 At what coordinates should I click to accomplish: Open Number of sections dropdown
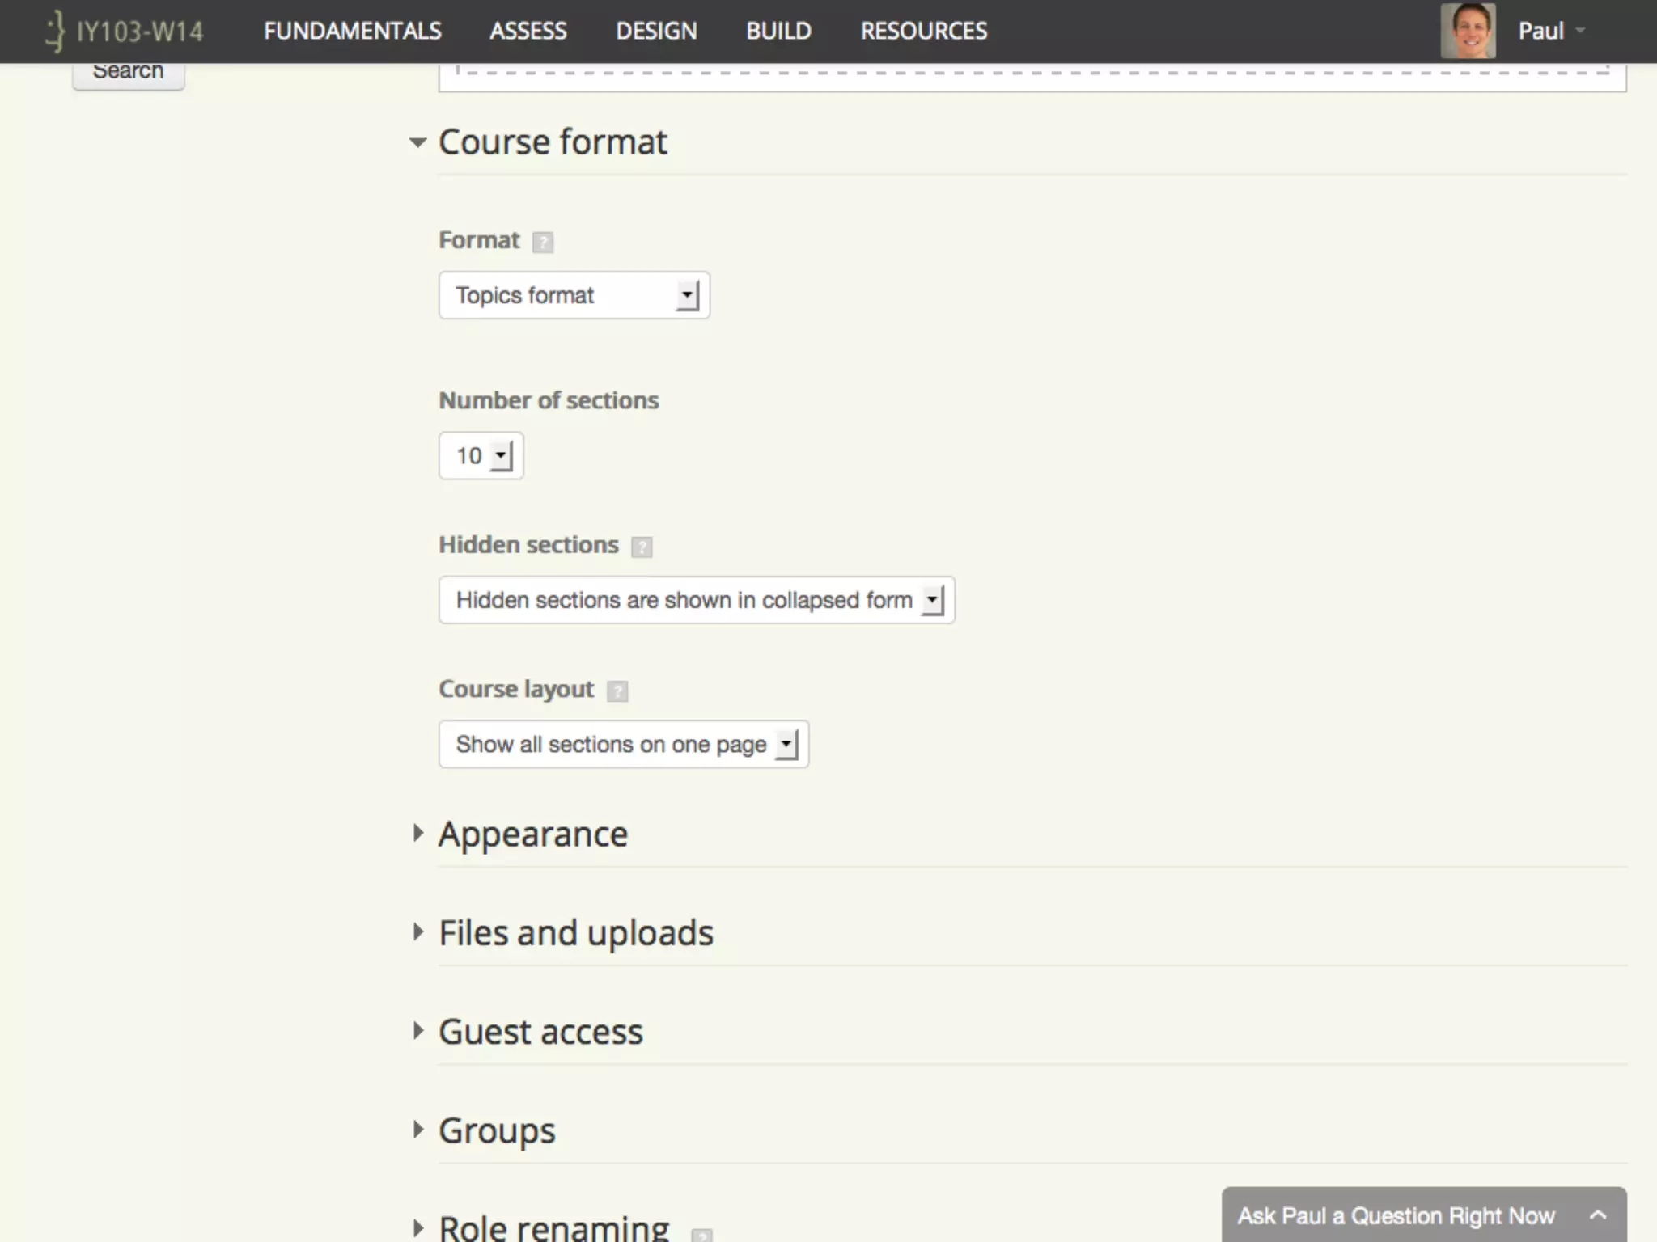click(x=481, y=456)
